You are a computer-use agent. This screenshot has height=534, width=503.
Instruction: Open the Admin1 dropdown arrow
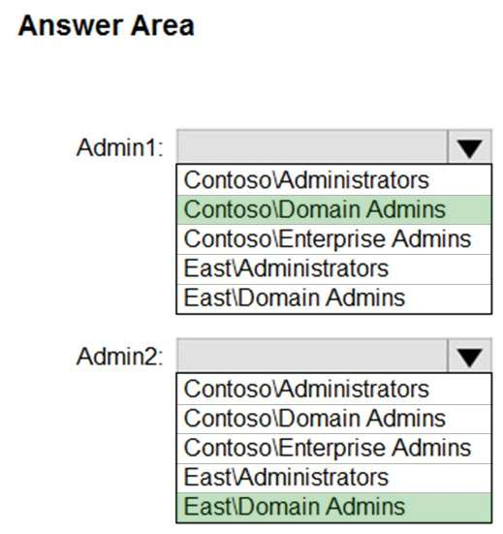pos(469,147)
